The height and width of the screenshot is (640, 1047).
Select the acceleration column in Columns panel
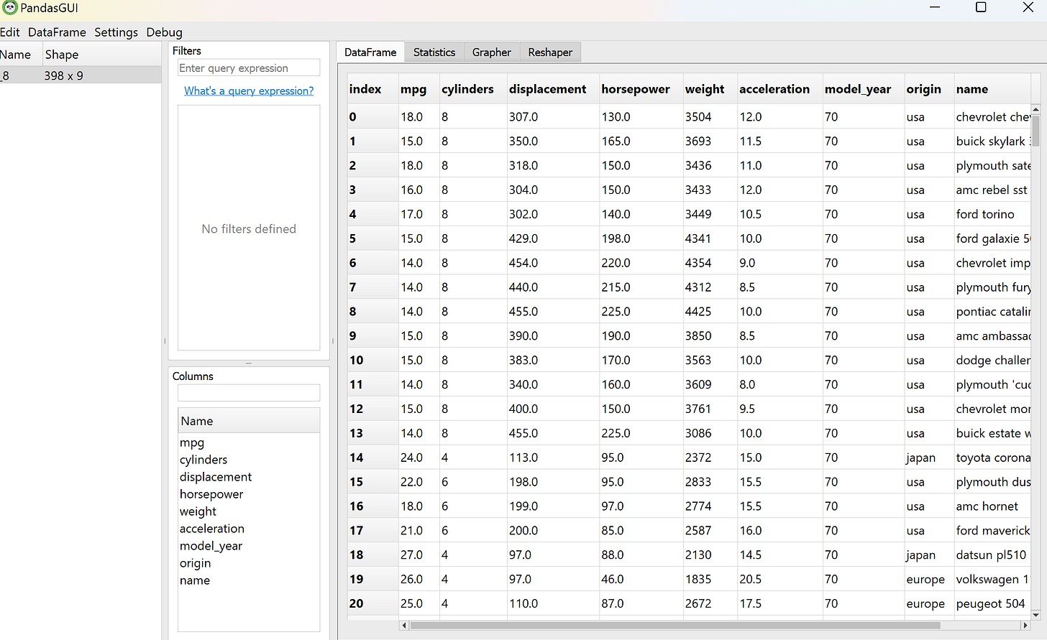tap(212, 529)
